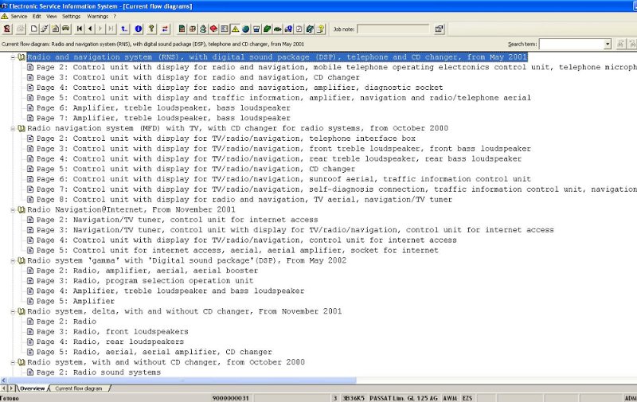Viewport: 637px width, 402px height.
Task: Select 'Page 2: Radio sound systems'
Action: coord(98,373)
